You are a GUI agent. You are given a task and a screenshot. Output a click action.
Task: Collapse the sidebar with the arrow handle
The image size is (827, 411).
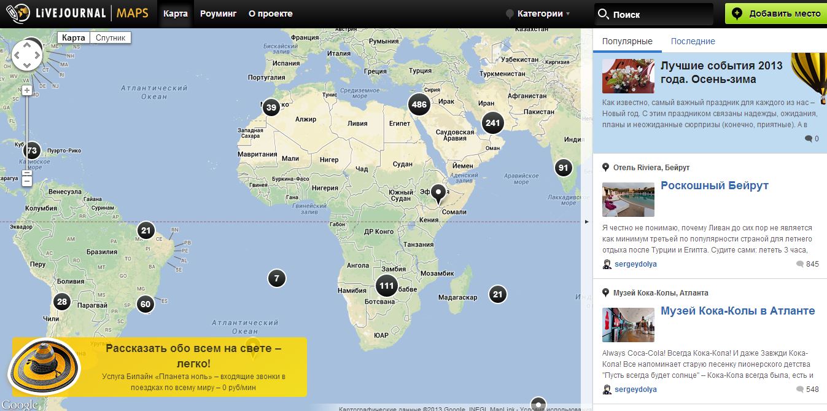[586, 221]
